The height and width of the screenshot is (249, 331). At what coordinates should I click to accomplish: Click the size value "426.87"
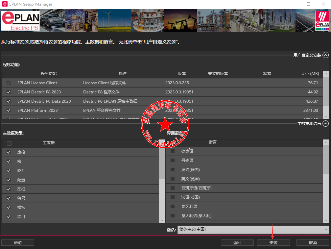click(312, 101)
